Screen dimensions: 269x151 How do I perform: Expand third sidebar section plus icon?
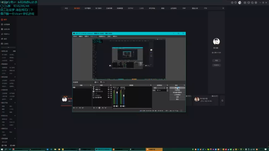click(15, 90)
